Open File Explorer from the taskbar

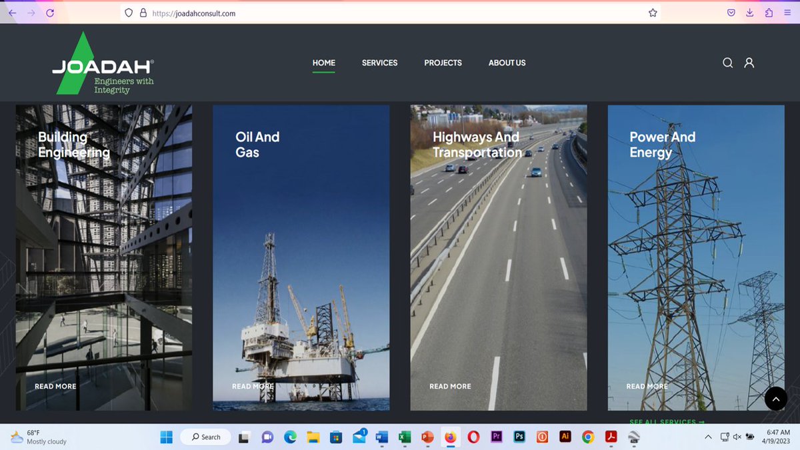click(313, 437)
